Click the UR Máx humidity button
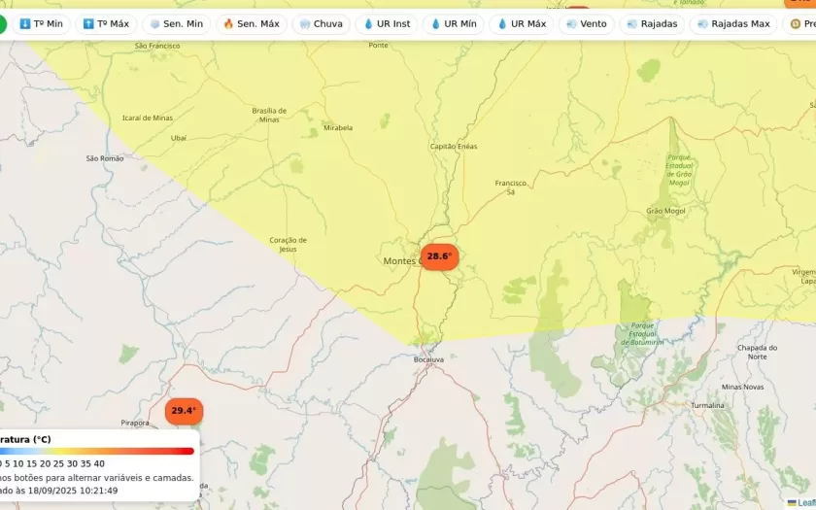The image size is (816, 510). pos(522,24)
